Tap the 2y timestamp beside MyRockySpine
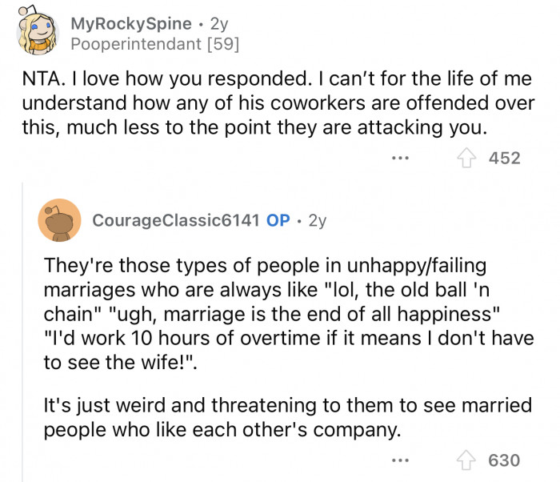This screenshot has height=482, width=560. 219,24
